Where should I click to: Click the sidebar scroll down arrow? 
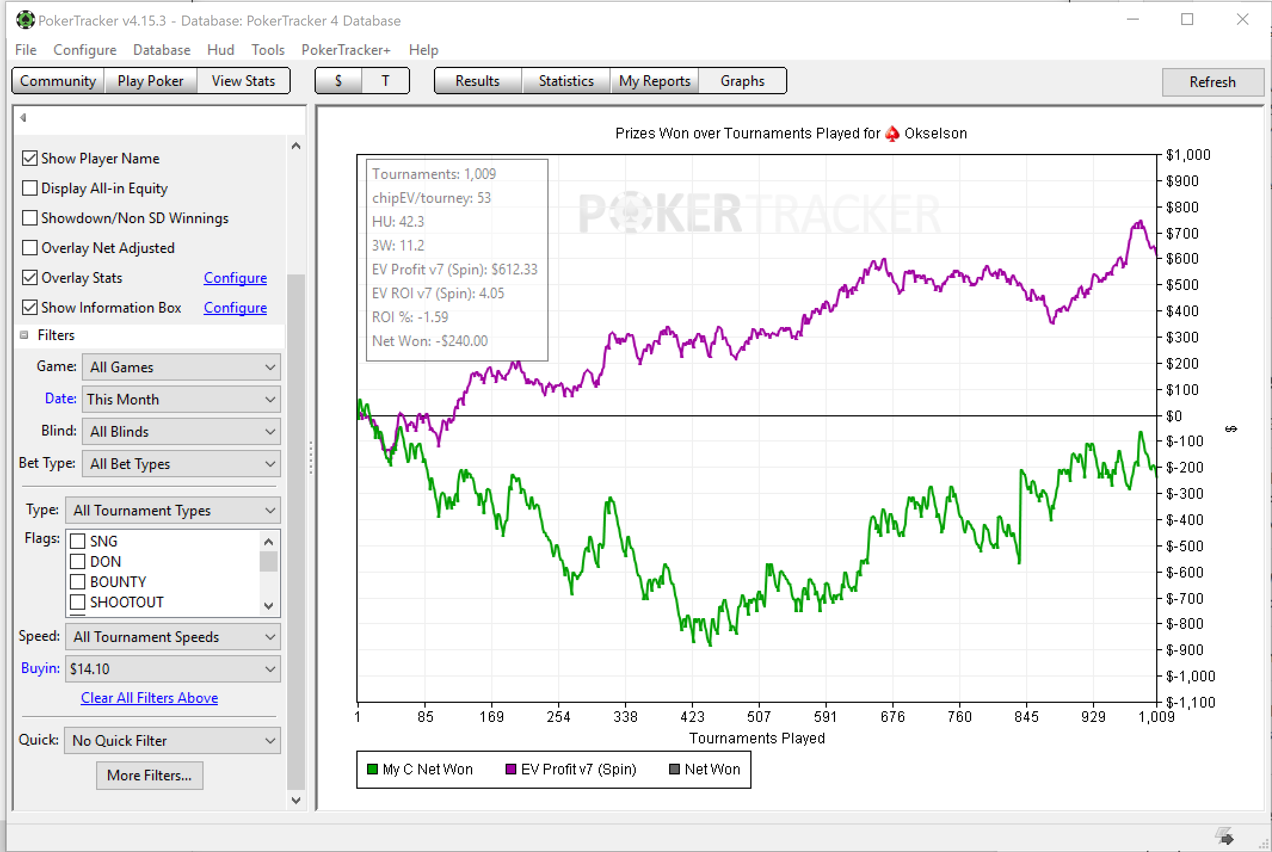pos(296,800)
